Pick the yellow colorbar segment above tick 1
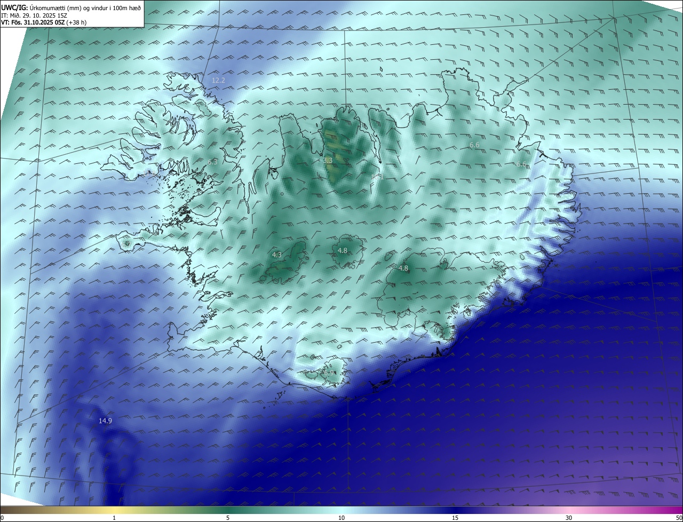This screenshot has width=683, height=522. coord(114,509)
